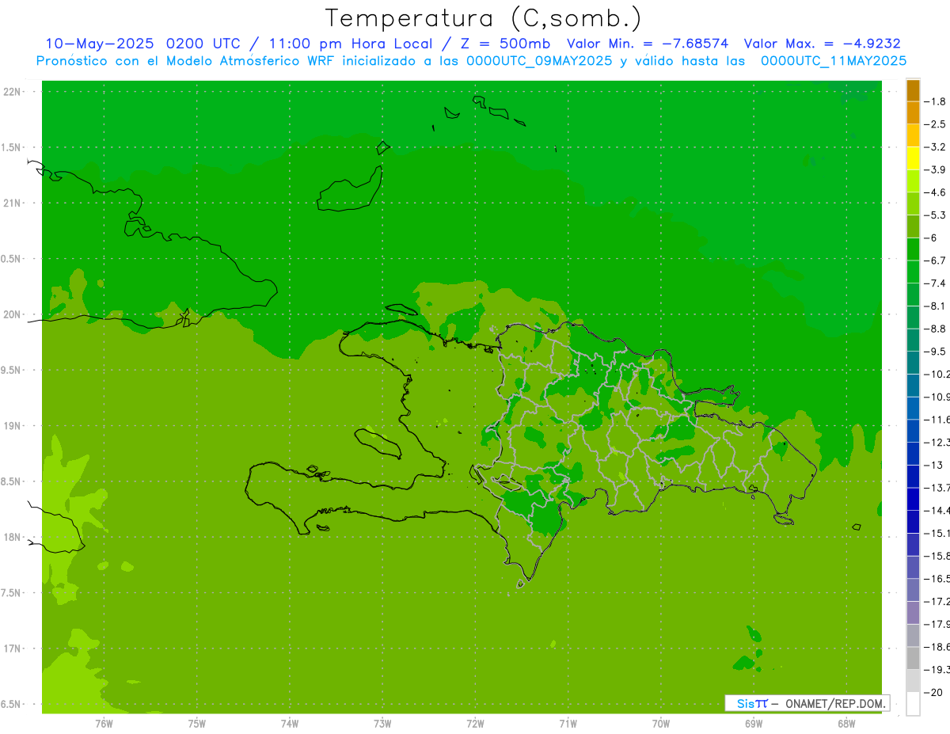
Task: Click the "-8.1" legend value
Action: [x=935, y=306]
